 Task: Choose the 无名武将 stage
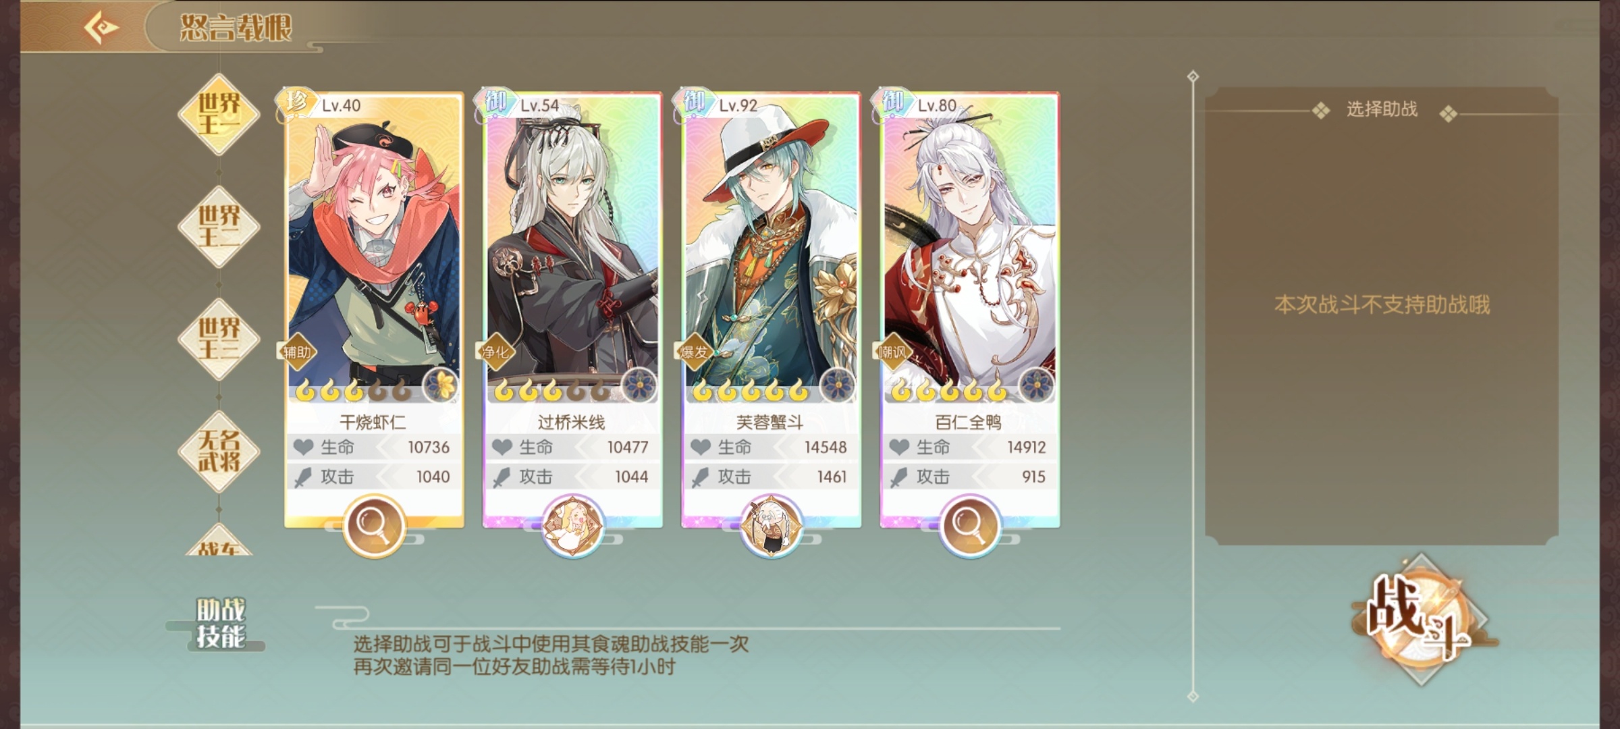(219, 451)
